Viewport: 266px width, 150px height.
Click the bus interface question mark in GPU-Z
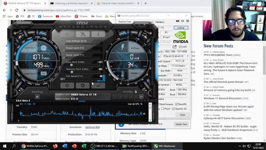tap(187, 56)
